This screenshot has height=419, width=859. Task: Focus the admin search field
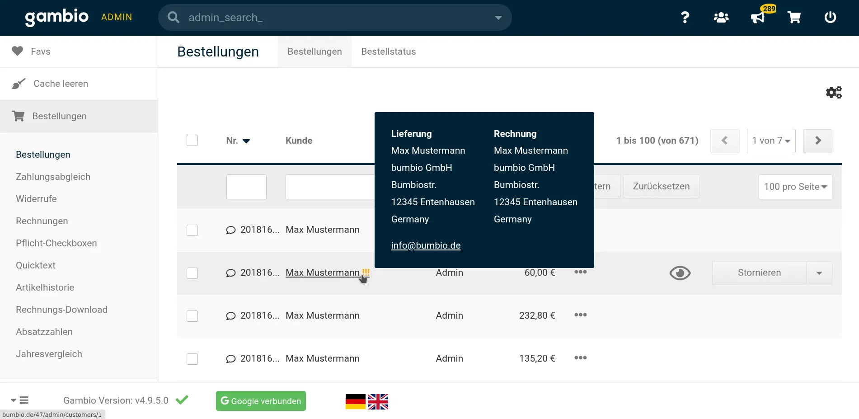click(x=335, y=18)
